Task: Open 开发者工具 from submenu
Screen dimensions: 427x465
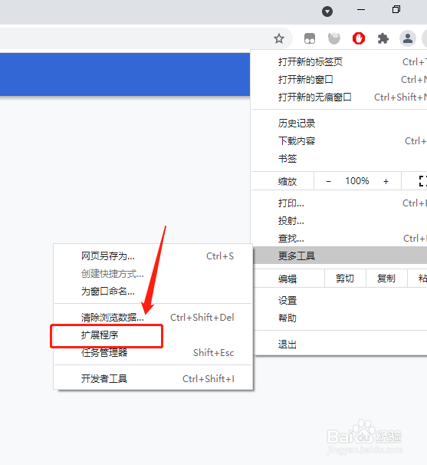Action: (x=153, y=379)
